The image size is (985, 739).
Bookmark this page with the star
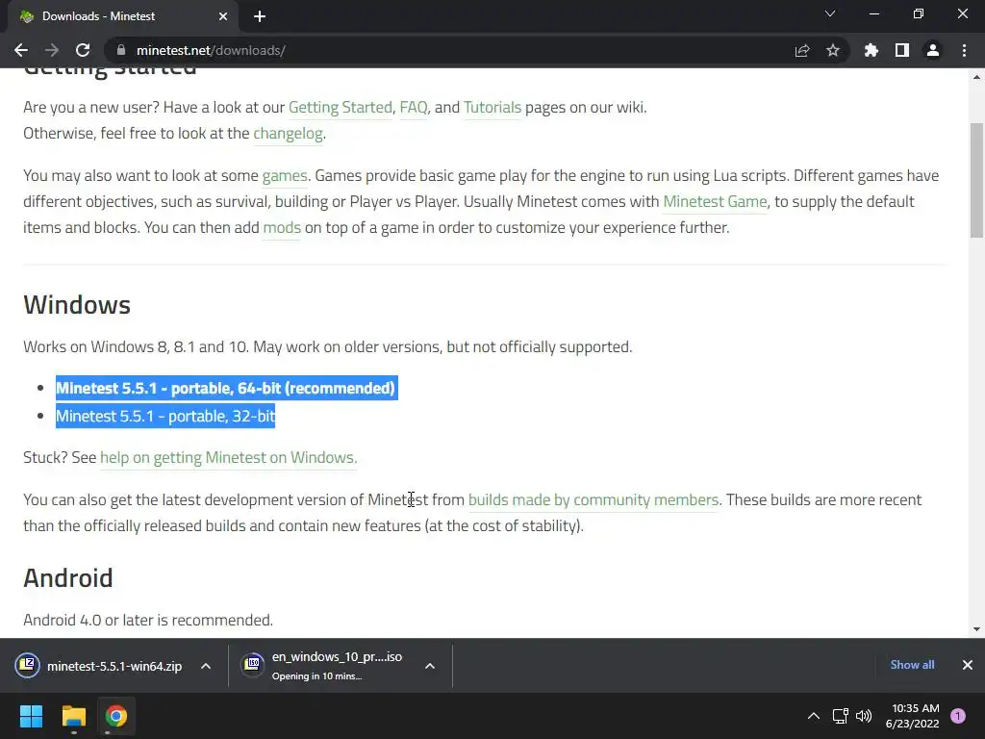833,50
